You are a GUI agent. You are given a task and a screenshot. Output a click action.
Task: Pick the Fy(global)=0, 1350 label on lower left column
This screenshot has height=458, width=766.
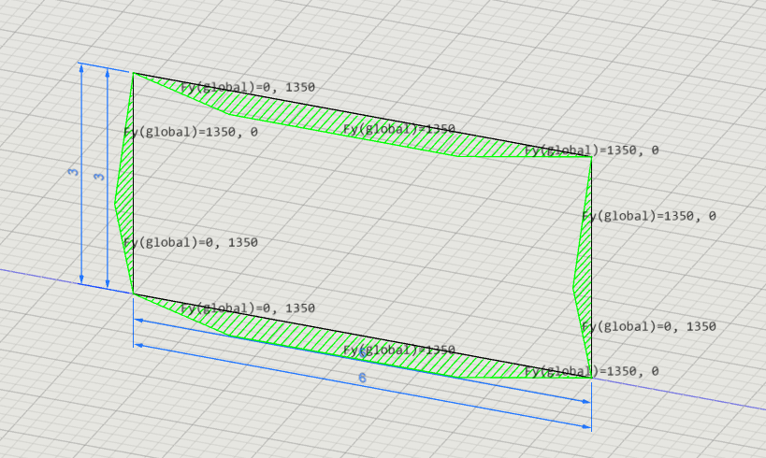(191, 242)
